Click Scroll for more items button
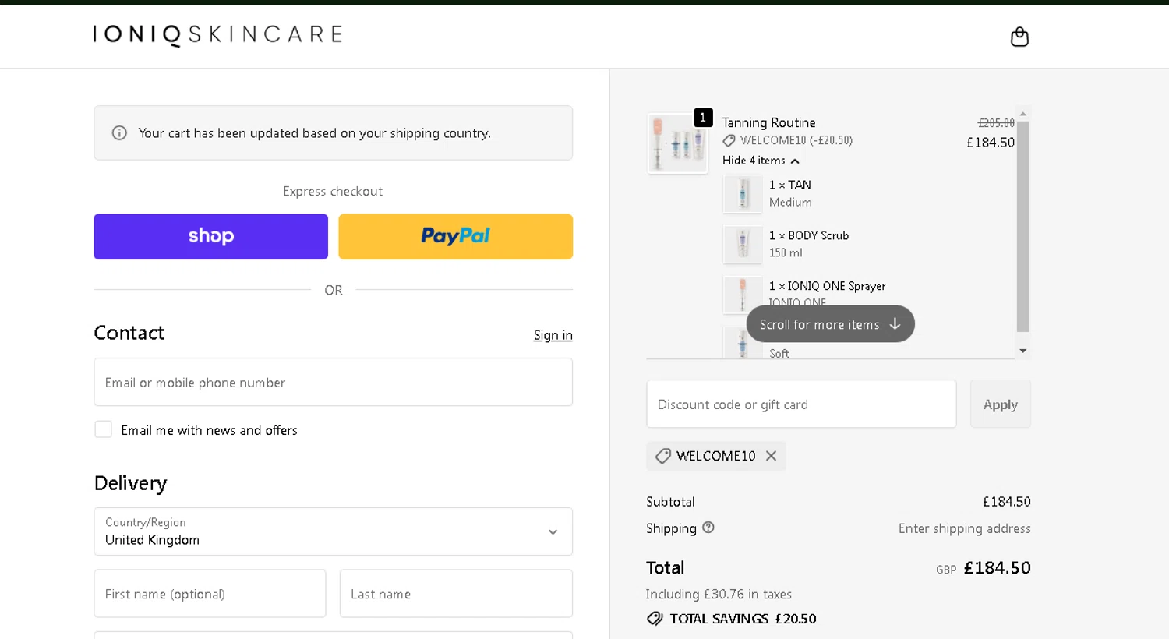Screen dimensions: 1169x639 point(830,324)
